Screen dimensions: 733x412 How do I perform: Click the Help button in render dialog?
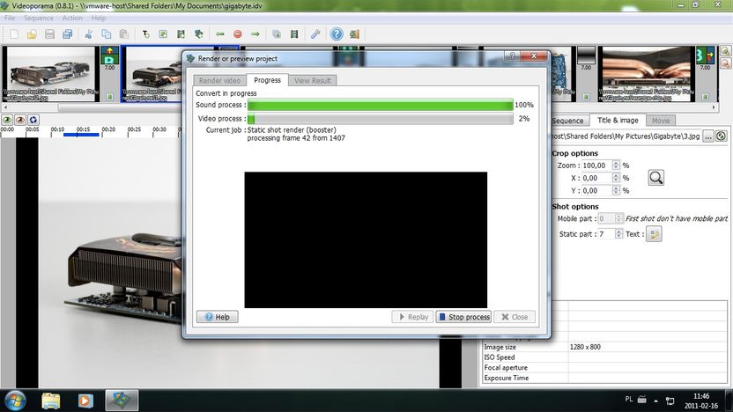point(217,317)
